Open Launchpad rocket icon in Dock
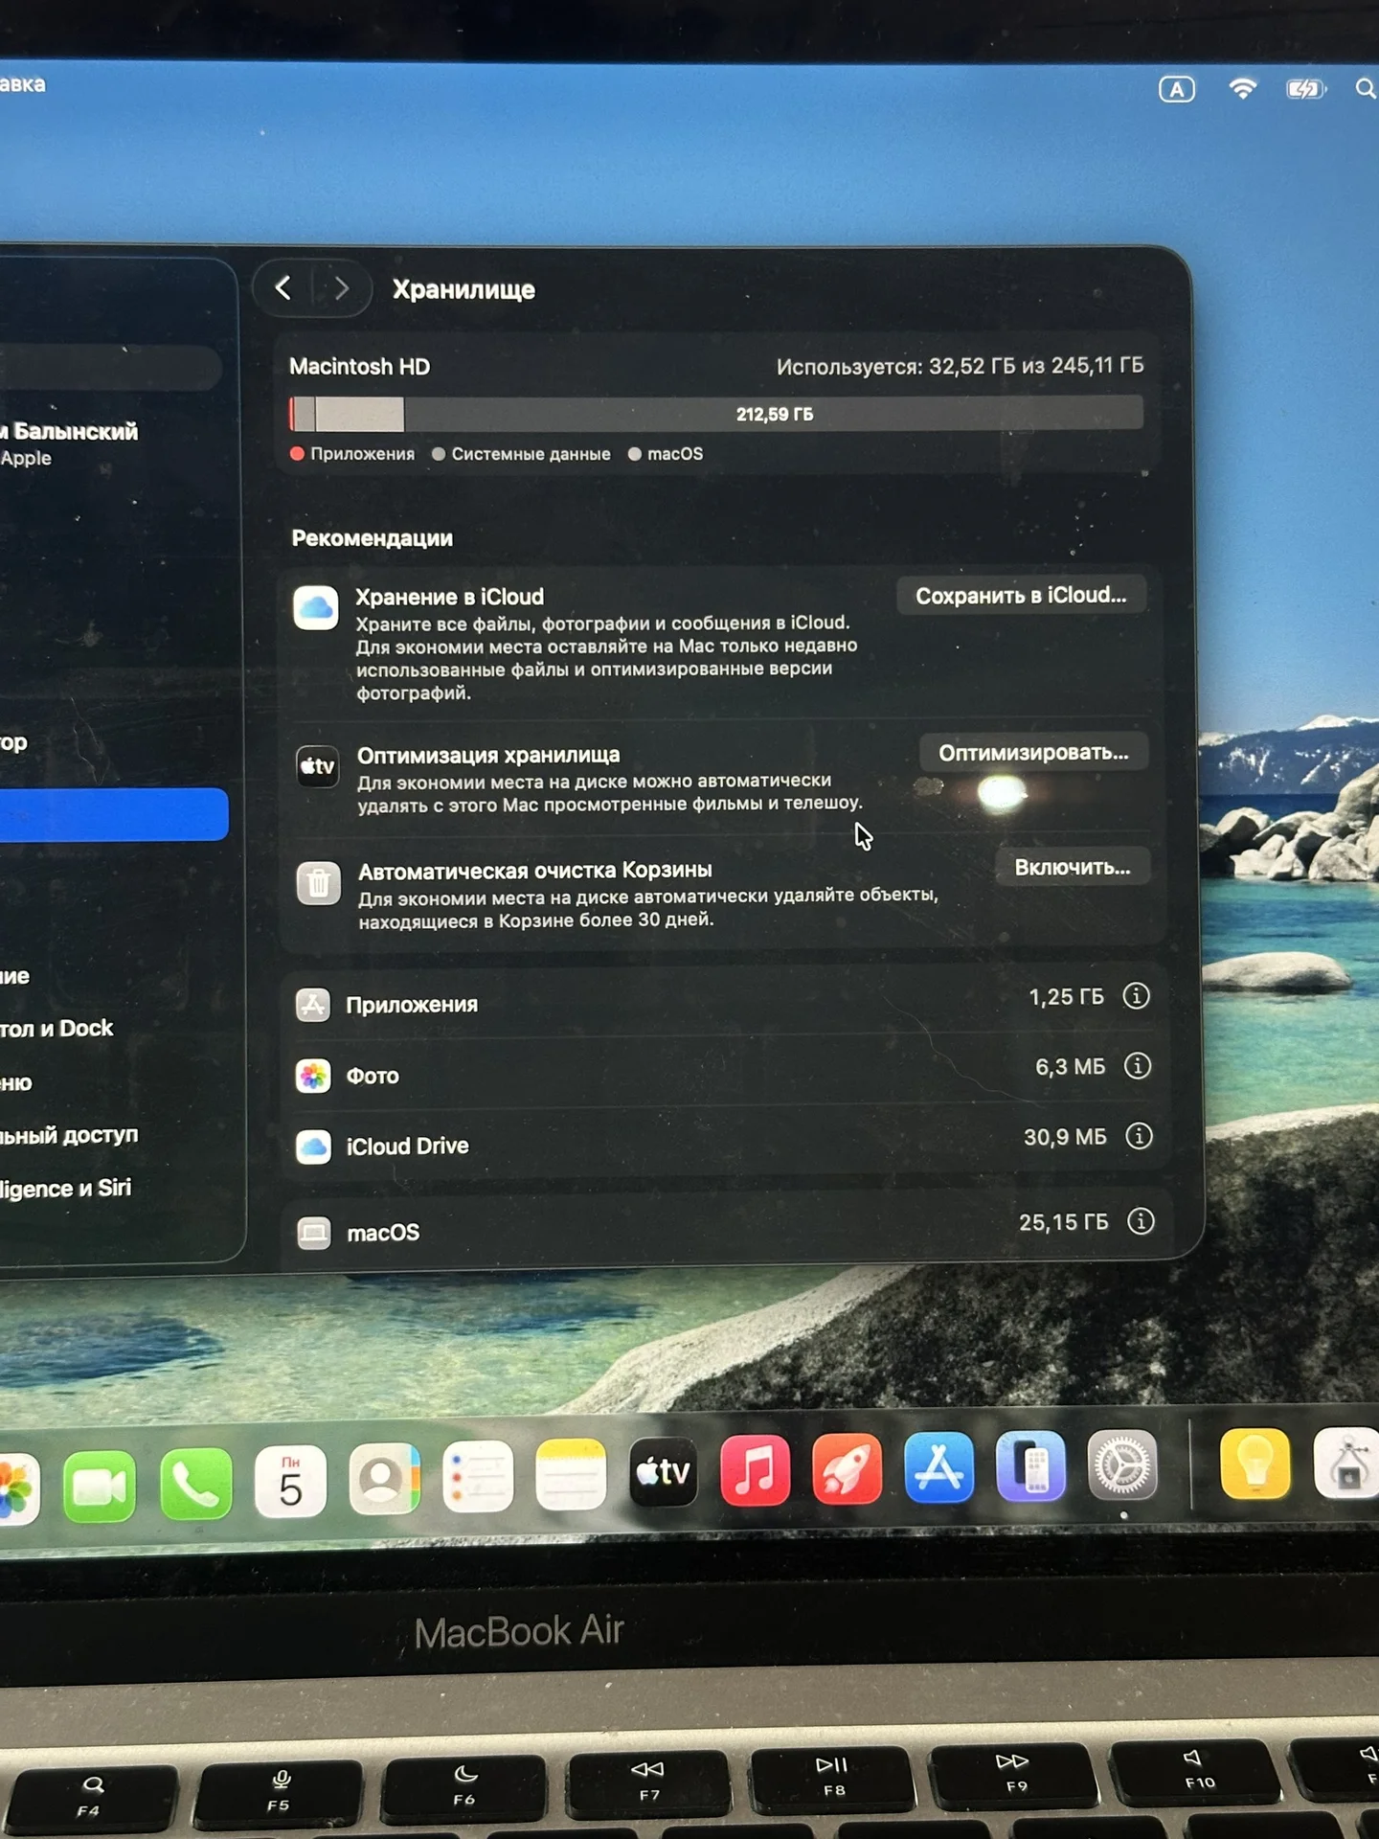 pyautogui.click(x=848, y=1469)
